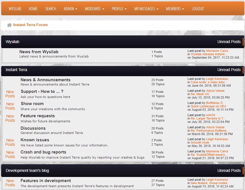245x190 pixels.
Task: Open the Known issues board
Action: pos(35,140)
